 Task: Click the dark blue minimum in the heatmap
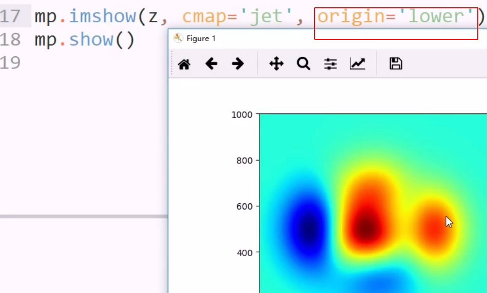pyautogui.click(x=309, y=229)
